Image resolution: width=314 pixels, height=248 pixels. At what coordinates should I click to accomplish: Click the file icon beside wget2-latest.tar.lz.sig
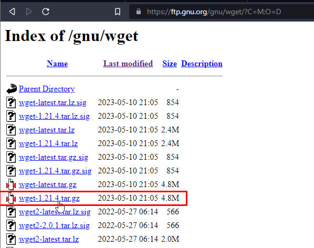(11, 212)
